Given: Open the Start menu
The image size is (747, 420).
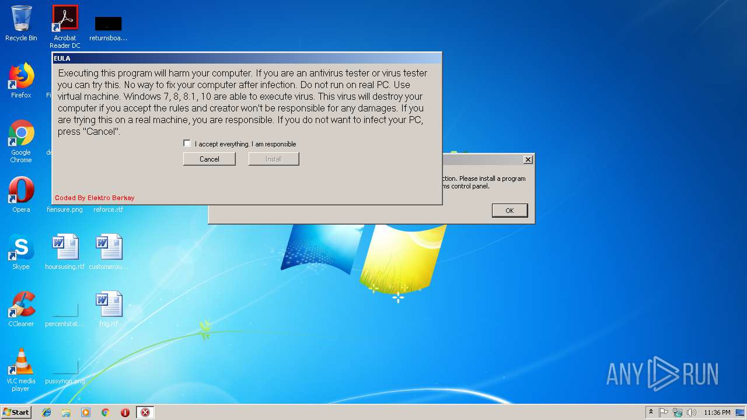Looking at the screenshot, I should pyautogui.click(x=16, y=412).
